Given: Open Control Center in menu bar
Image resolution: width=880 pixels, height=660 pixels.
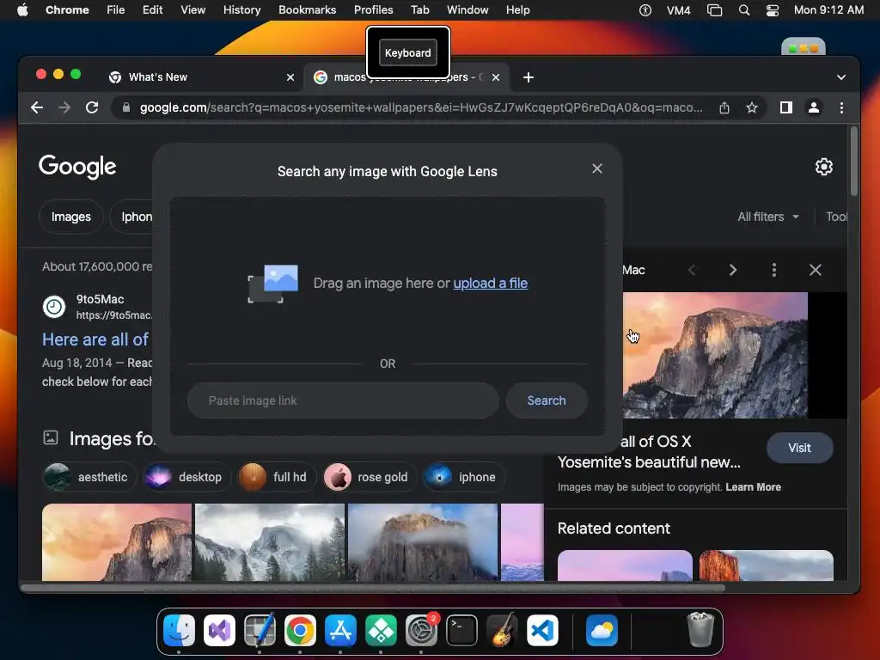Looking at the screenshot, I should tap(773, 10).
